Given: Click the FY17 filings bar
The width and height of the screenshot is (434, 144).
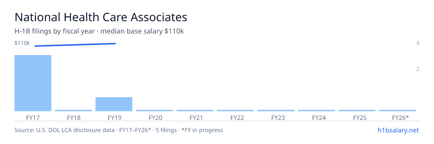Looking at the screenshot, I should pyautogui.click(x=33, y=83).
